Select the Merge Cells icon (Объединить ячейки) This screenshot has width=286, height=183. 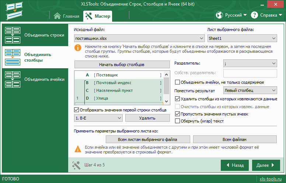[12, 79]
